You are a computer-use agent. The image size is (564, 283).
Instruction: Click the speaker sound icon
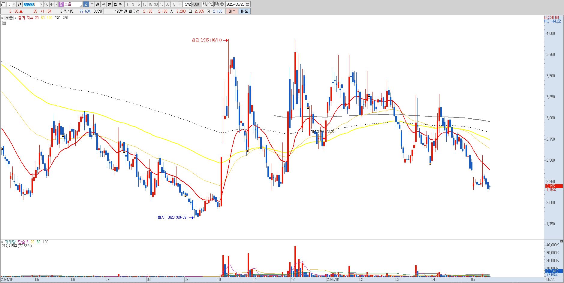click(52, 4)
